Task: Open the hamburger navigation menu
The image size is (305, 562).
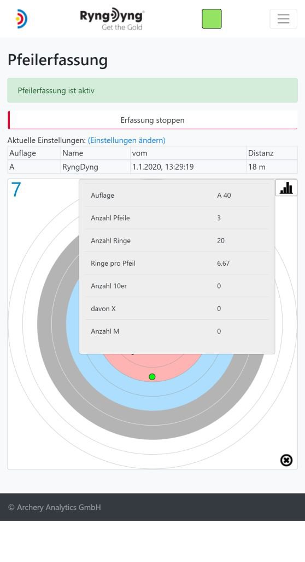Action: tap(283, 19)
